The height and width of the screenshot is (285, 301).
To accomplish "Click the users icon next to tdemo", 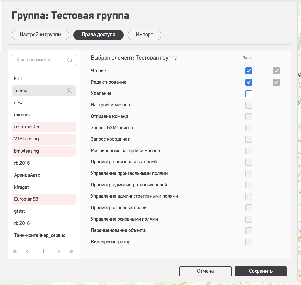I will (69, 91).
